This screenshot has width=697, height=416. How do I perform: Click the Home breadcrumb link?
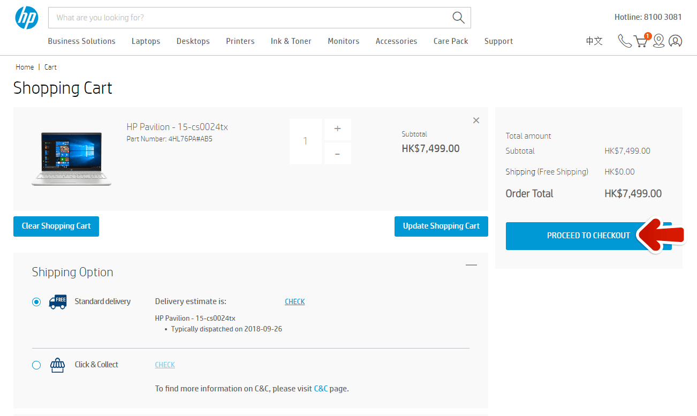(x=25, y=67)
